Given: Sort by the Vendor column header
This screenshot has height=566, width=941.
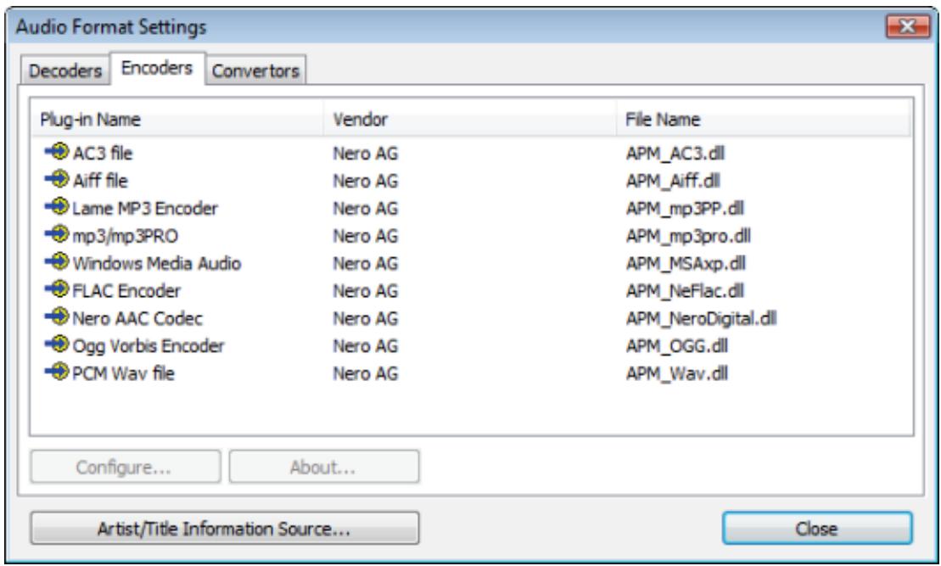Looking at the screenshot, I should click(470, 120).
